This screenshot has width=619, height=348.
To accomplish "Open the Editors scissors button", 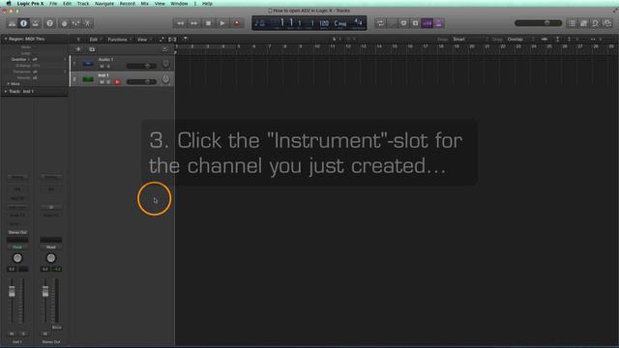I will click(x=88, y=23).
